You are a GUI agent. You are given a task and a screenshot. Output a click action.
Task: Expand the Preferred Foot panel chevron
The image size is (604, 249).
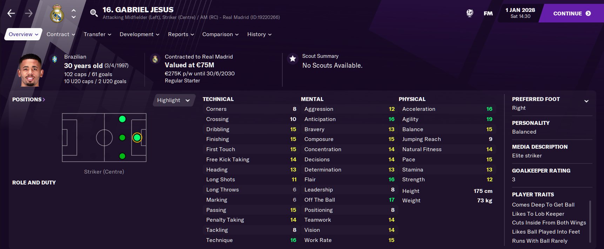[x=586, y=101]
